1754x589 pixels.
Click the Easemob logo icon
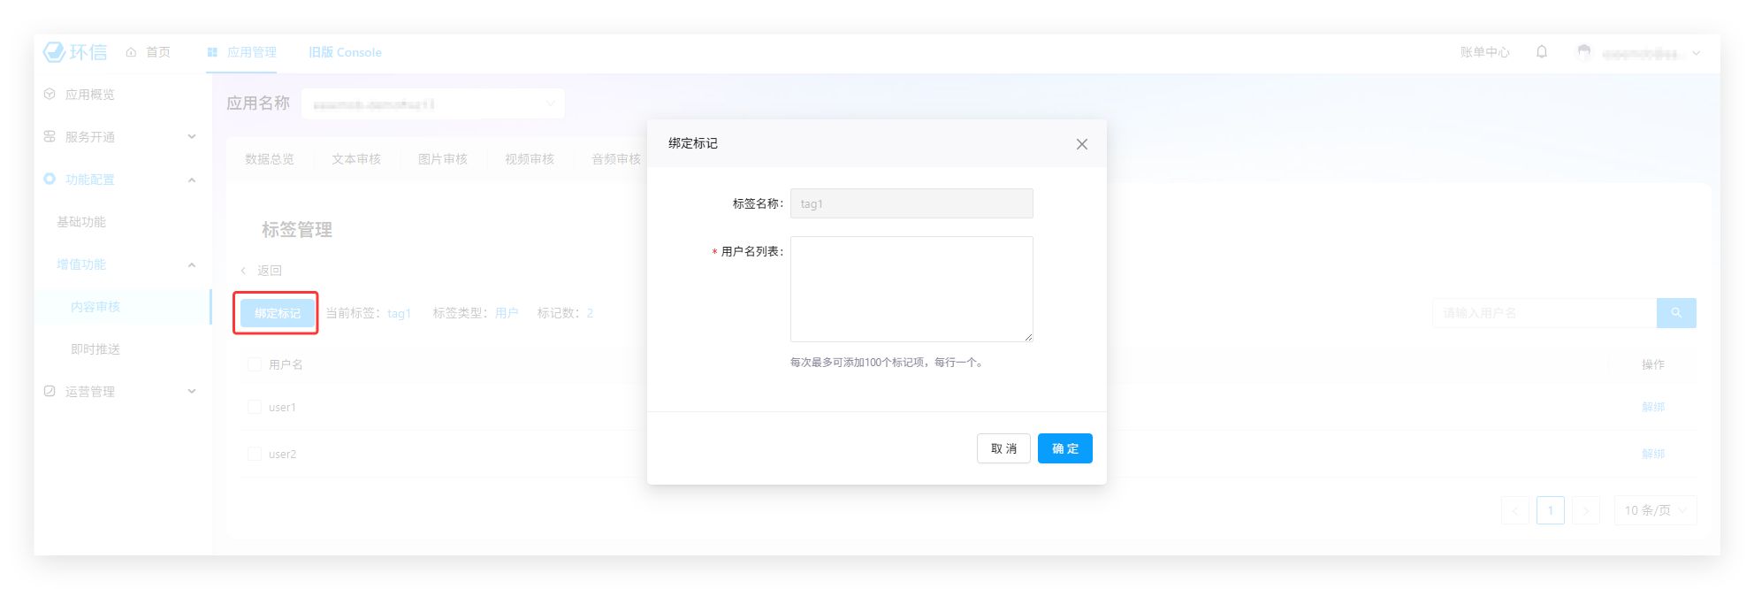55,52
